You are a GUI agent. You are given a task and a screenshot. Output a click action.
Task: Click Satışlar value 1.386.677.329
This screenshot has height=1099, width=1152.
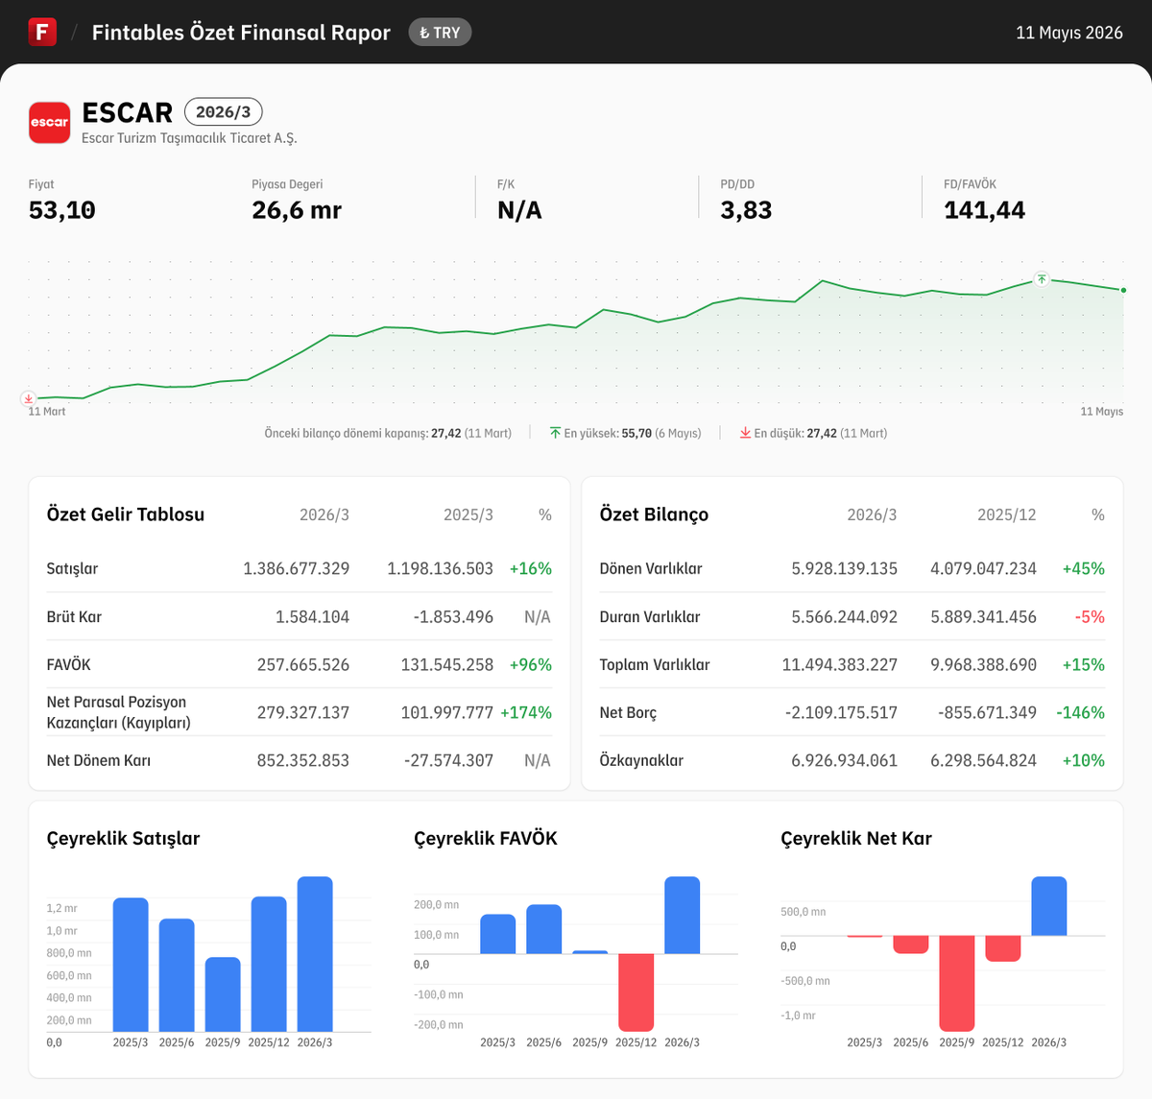[x=296, y=568]
